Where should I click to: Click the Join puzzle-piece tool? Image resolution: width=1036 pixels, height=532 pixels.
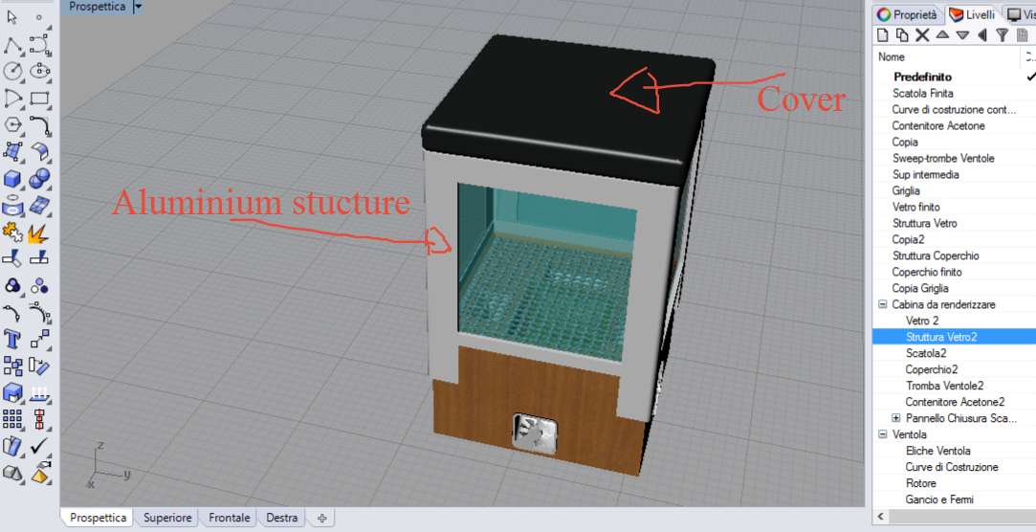pos(12,232)
